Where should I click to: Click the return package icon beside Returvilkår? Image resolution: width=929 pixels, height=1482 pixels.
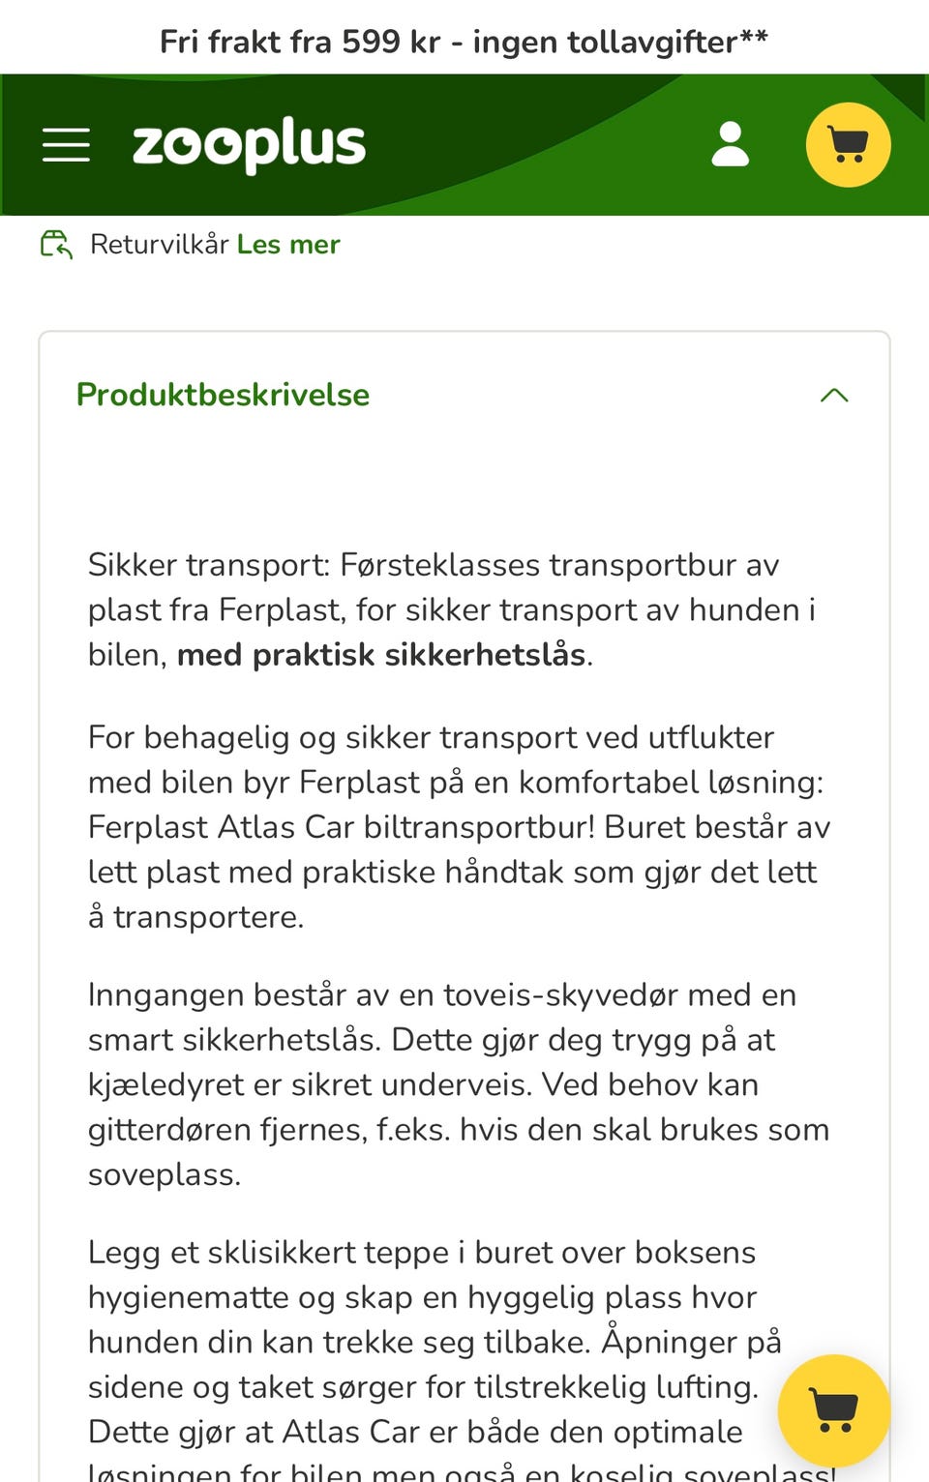click(54, 244)
